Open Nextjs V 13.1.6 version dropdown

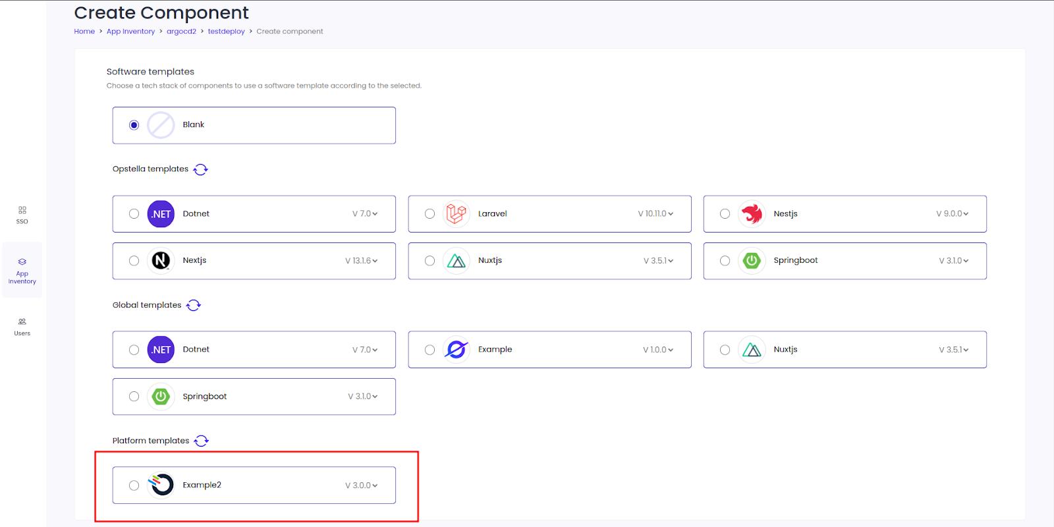click(x=362, y=261)
